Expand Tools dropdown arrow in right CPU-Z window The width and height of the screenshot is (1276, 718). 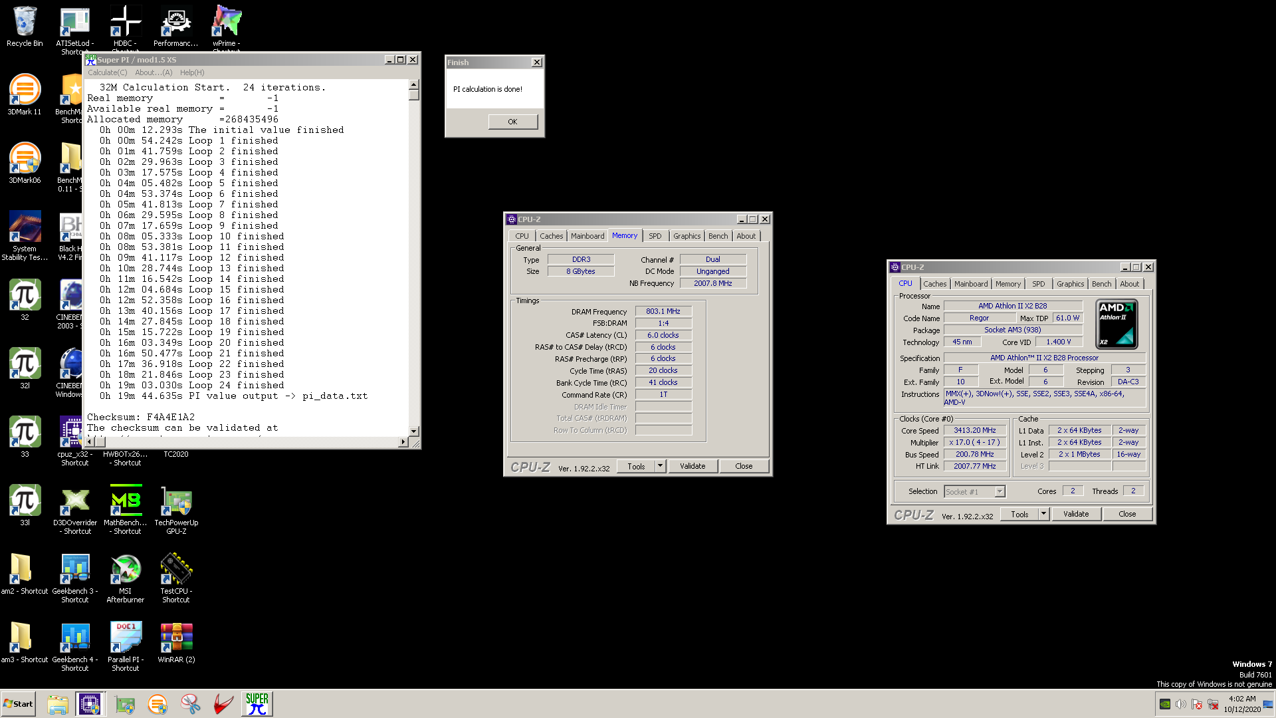[1043, 514]
